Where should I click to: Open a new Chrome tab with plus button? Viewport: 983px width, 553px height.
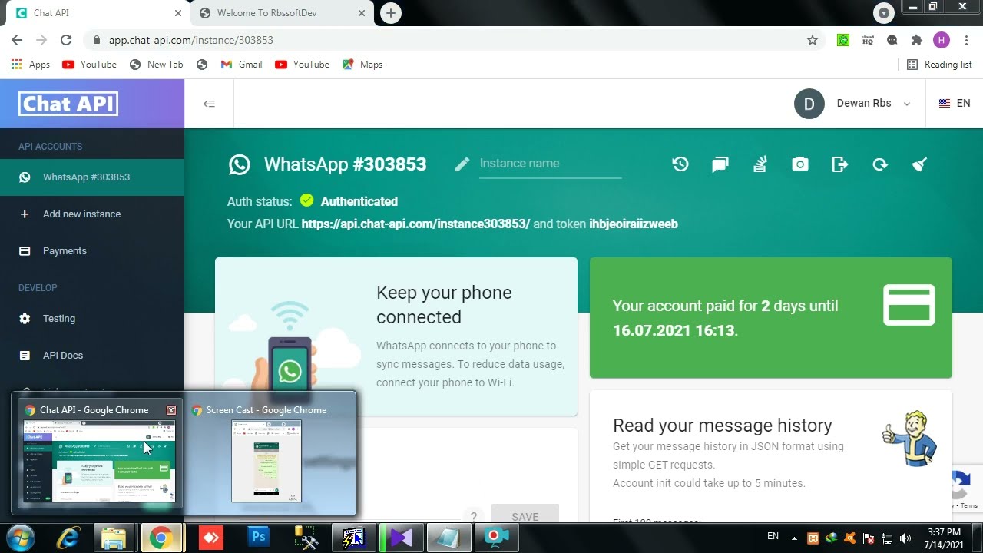(x=391, y=13)
